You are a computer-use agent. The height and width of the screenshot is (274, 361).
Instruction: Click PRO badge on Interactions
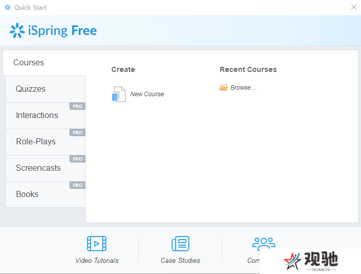tap(77, 106)
